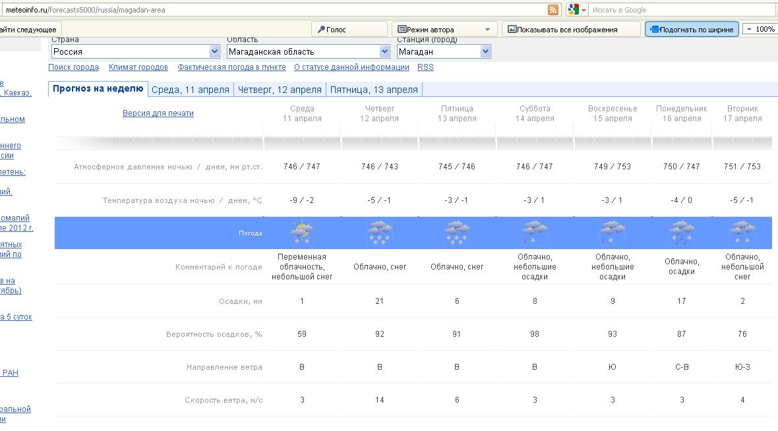Click the Wednesday partly cloudy weather icon
Screen dimensions: 778x431
[302, 233]
